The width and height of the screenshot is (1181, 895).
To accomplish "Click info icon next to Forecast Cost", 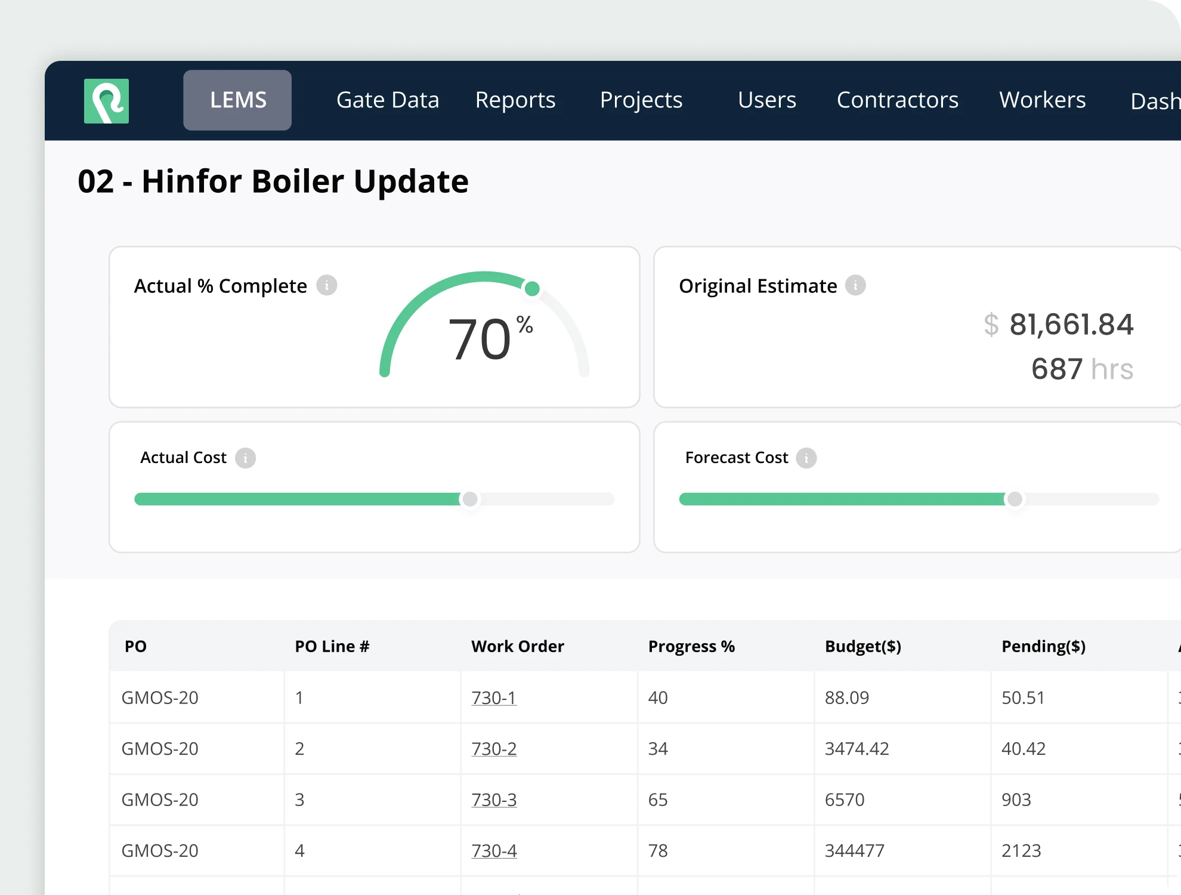I will [x=806, y=458].
